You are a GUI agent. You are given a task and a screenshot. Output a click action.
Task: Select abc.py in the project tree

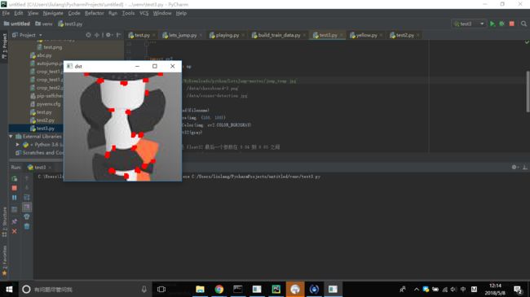tap(41, 55)
